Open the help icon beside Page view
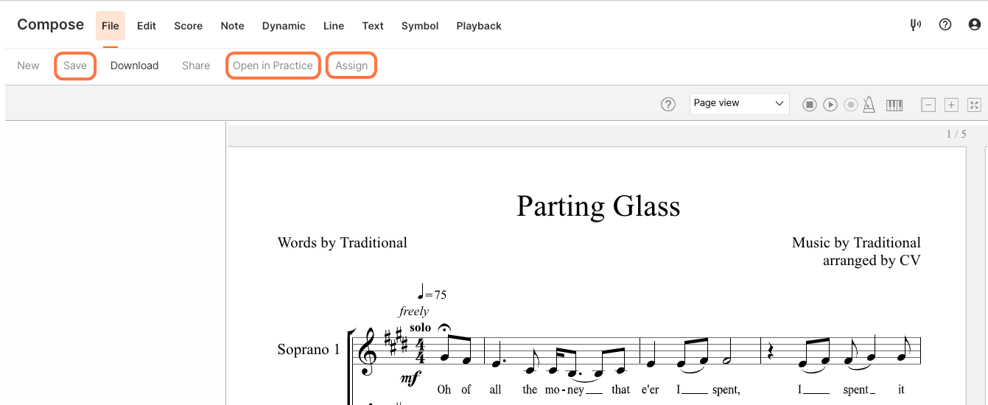The width and height of the screenshot is (988, 405). 668,105
